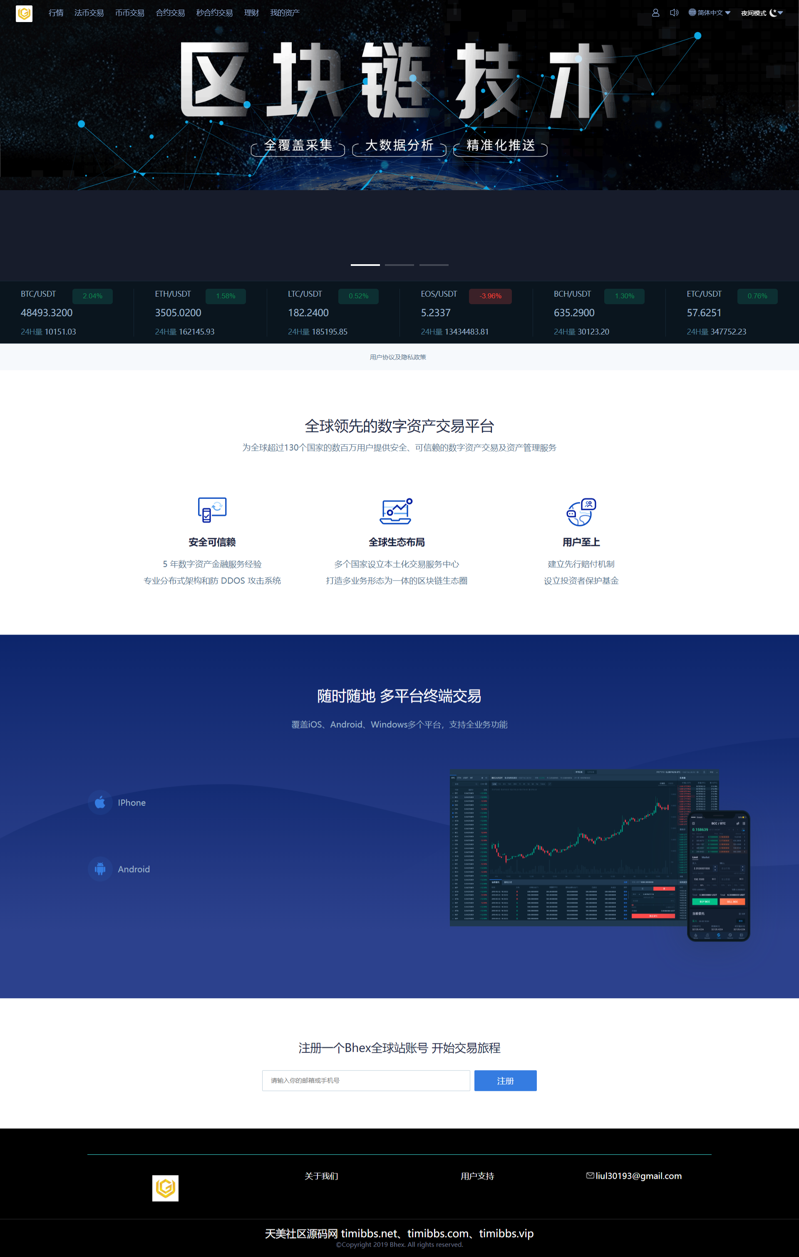Click the 用户协议及隐私政策 link

(x=399, y=357)
